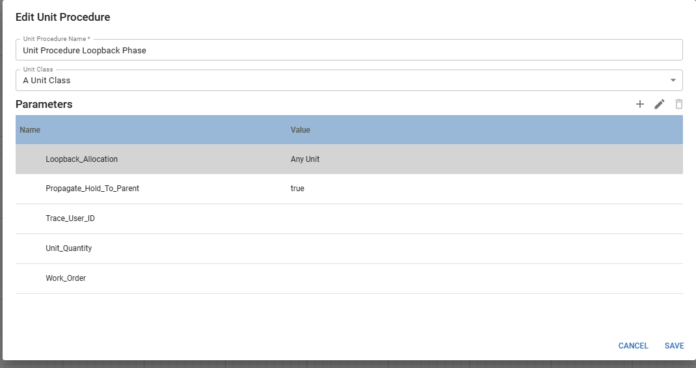Screen dimensions: 696x368
Task: Open the A Unit Class combo box
Action: pyautogui.click(x=338, y=81)
